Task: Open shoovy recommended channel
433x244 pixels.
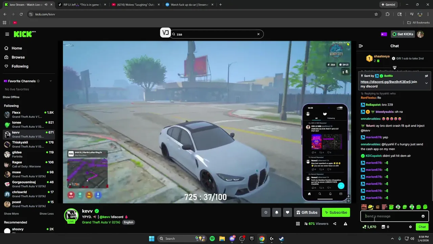Action: click(x=29, y=230)
